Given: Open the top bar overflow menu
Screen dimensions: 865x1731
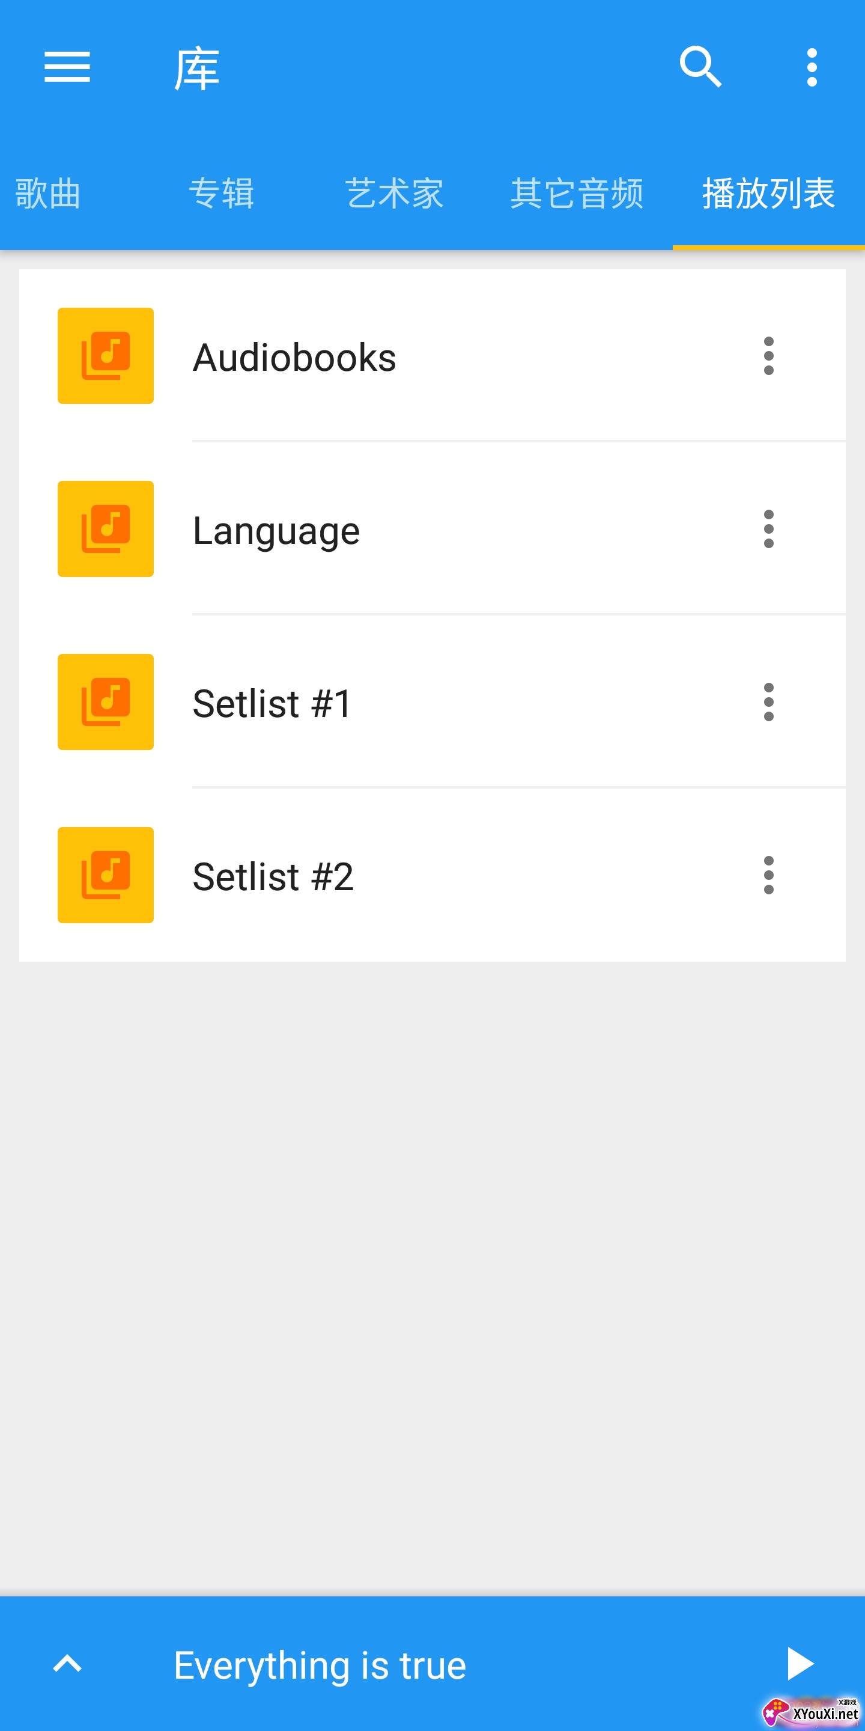Looking at the screenshot, I should [812, 67].
